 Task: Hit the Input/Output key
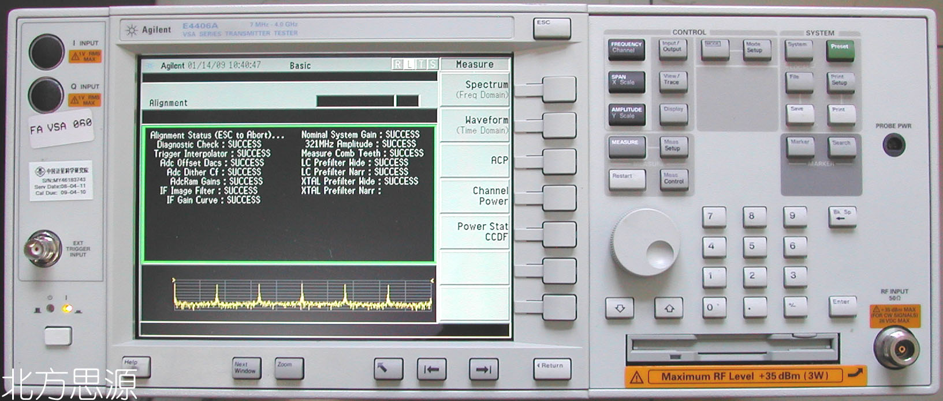[673, 50]
